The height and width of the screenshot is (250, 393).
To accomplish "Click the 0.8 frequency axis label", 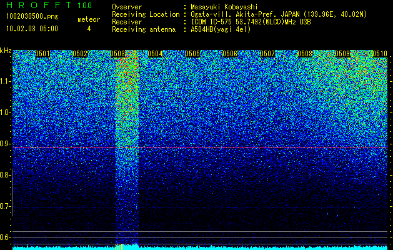I will coord(5,175).
